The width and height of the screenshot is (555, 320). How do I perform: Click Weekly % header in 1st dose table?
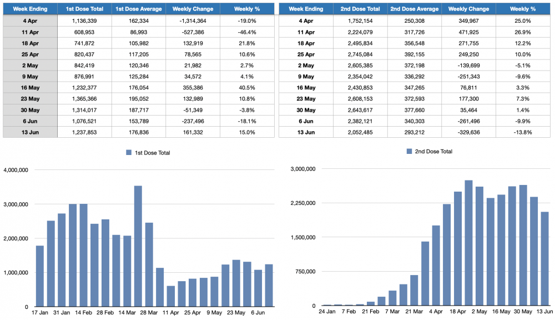pos(247,9)
